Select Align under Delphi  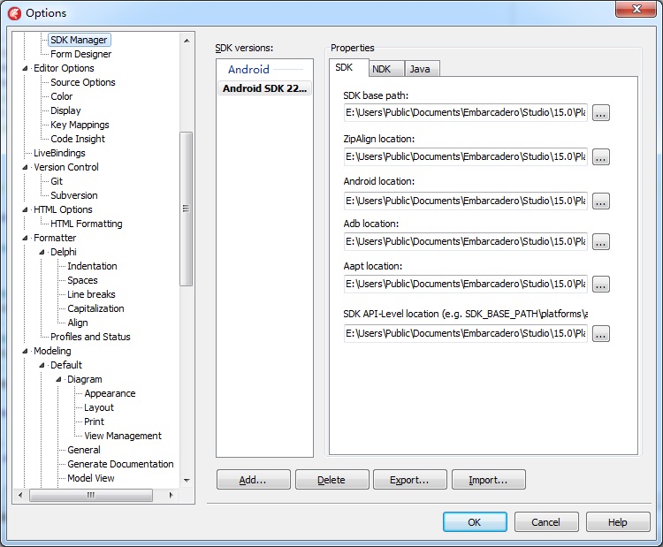point(78,323)
